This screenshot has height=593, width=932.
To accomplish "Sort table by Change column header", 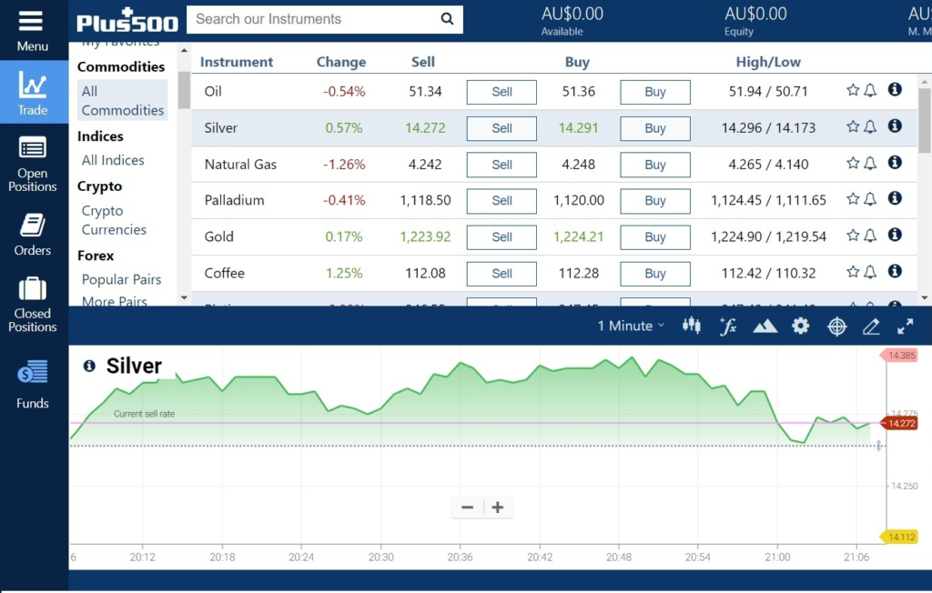I will pyautogui.click(x=341, y=62).
